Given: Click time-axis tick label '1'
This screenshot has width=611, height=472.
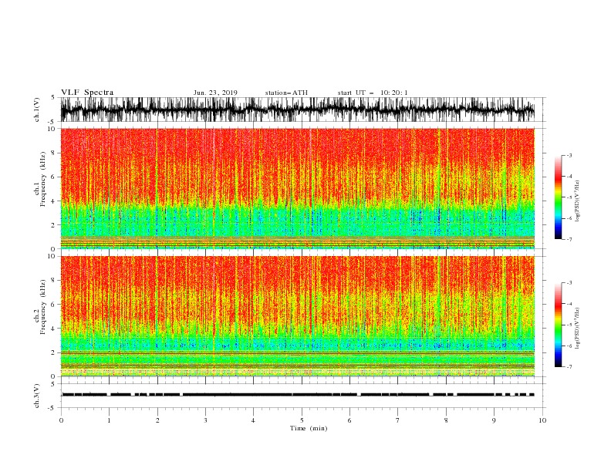Looking at the screenshot, I should [109, 420].
